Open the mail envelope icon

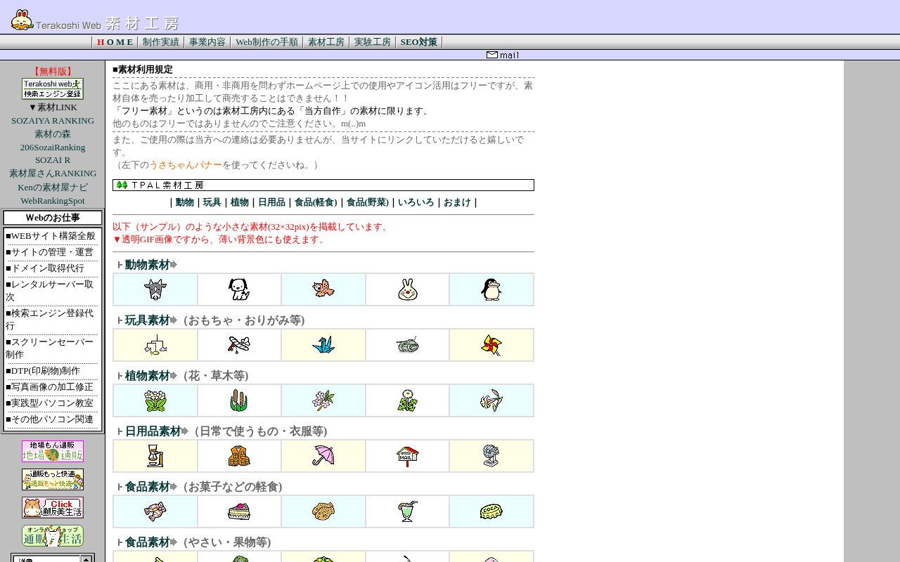coord(503,55)
